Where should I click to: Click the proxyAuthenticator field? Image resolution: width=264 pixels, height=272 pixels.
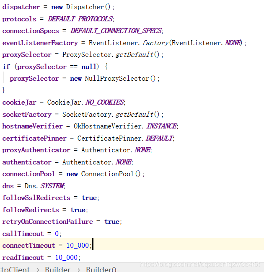36,150
